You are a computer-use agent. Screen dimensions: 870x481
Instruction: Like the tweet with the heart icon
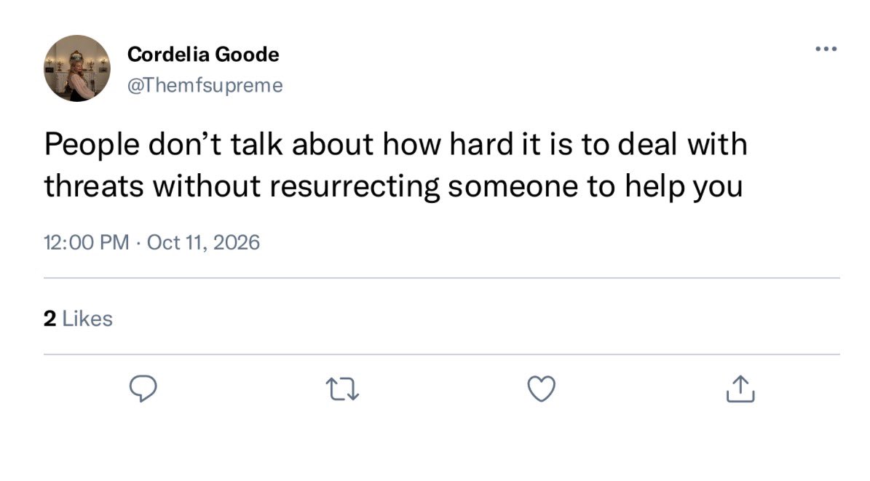click(x=541, y=389)
